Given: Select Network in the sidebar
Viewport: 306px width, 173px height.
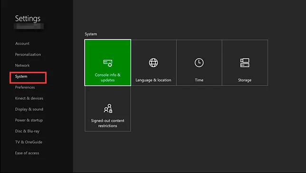Looking at the screenshot, I should pos(22,66).
